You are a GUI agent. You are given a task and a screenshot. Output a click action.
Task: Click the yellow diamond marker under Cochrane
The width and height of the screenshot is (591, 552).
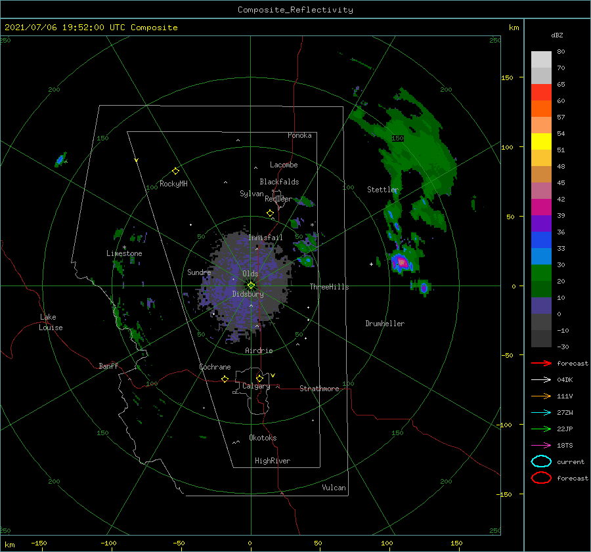225,379
